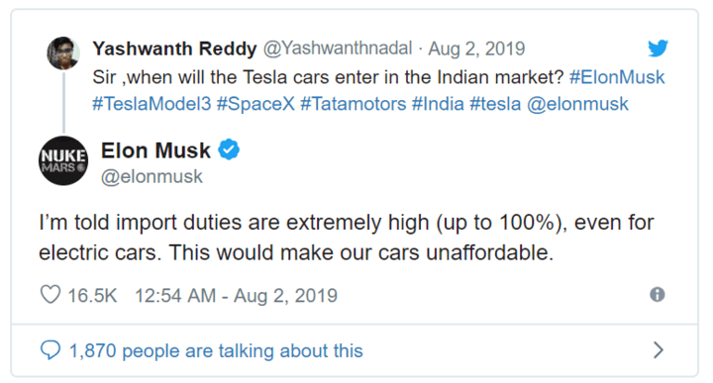This screenshot has height=383, width=713.
Task: Open the #TeslaModel3 hashtag
Action: click(152, 104)
